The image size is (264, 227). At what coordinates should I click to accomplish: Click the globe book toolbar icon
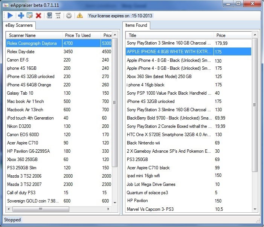49,16
